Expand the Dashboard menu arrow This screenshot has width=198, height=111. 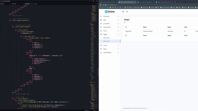(x=118, y=16)
